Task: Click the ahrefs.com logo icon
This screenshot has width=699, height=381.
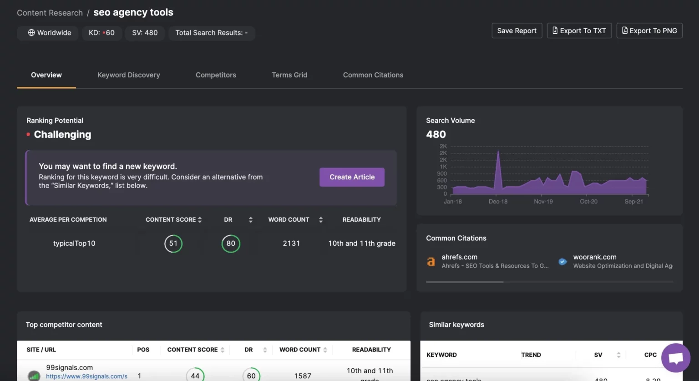Action: point(431,261)
